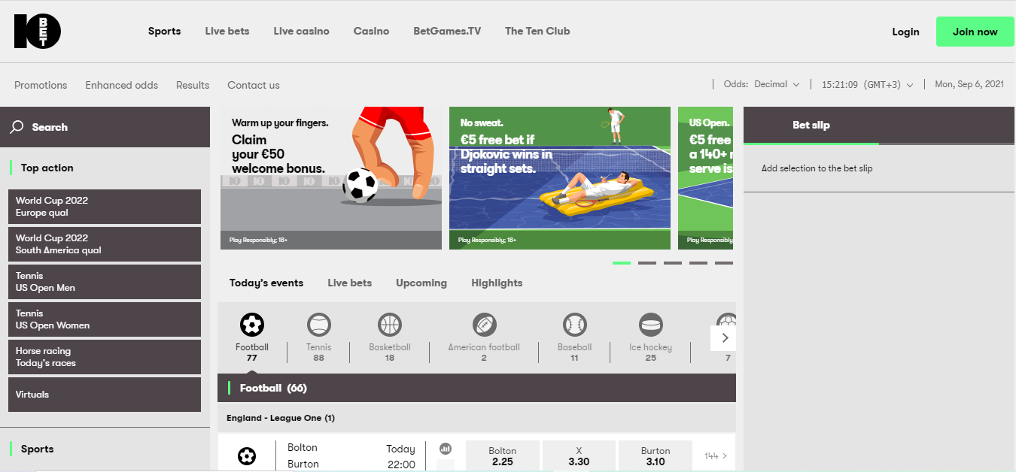
Task: Open World Cup 2022 Europe qual
Action: (105, 207)
